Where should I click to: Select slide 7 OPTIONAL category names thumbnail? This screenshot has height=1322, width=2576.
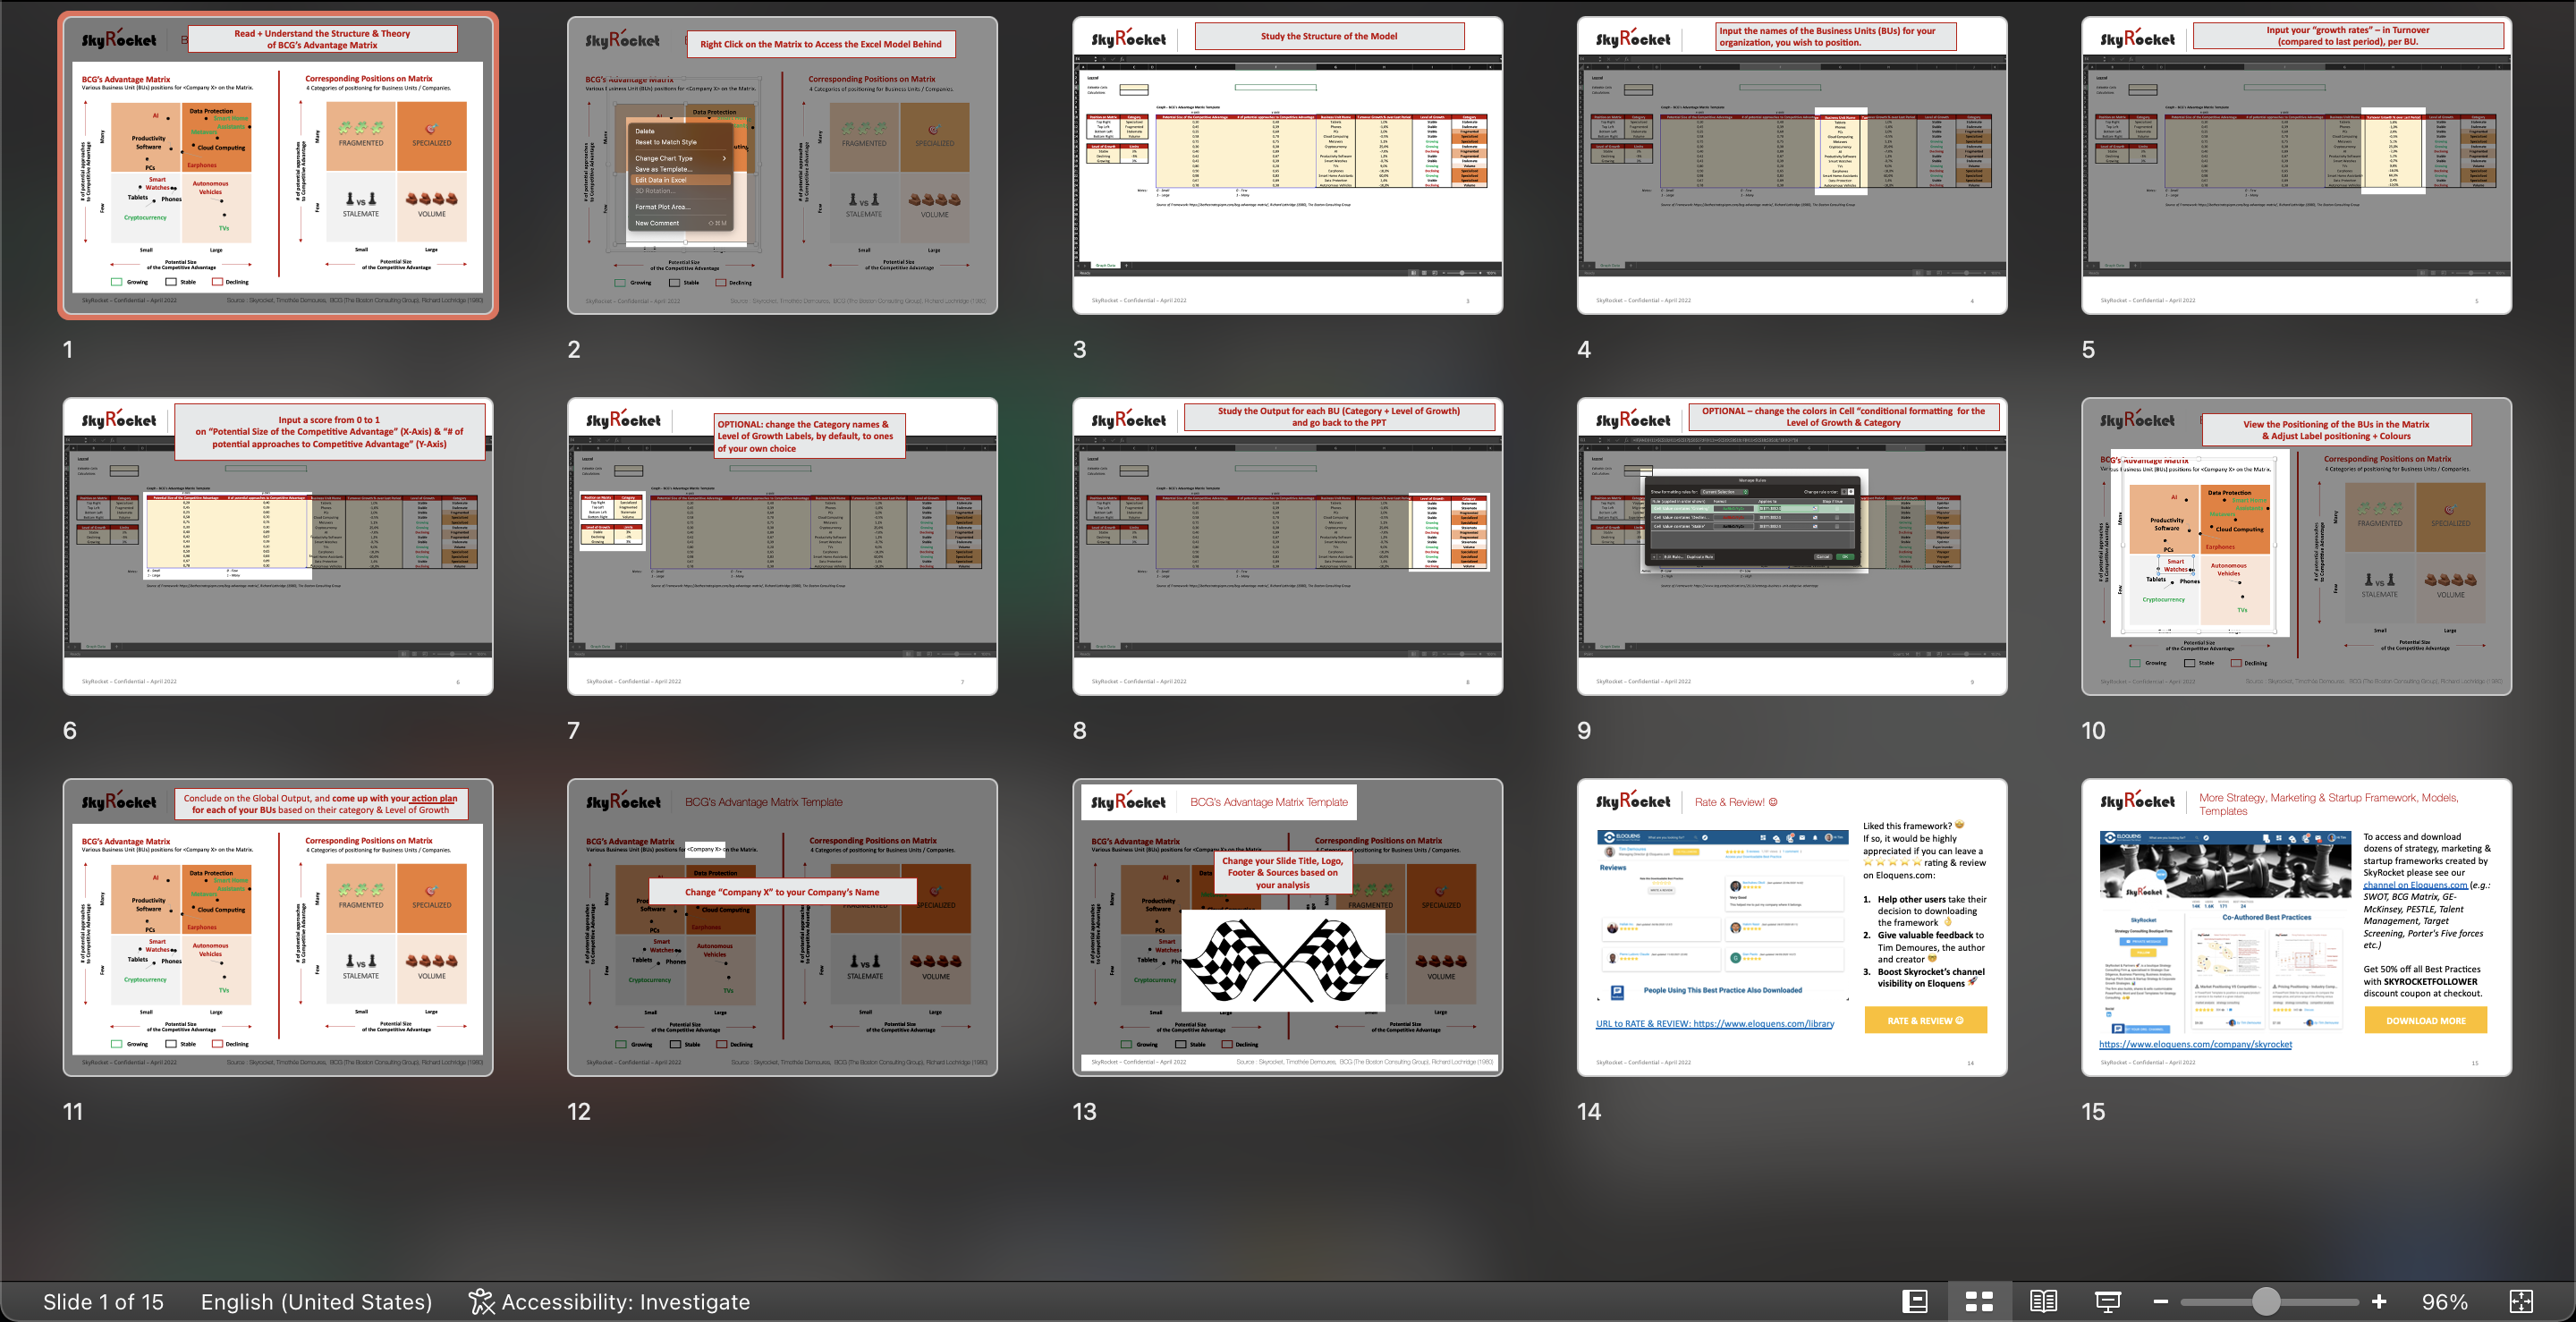(782, 546)
